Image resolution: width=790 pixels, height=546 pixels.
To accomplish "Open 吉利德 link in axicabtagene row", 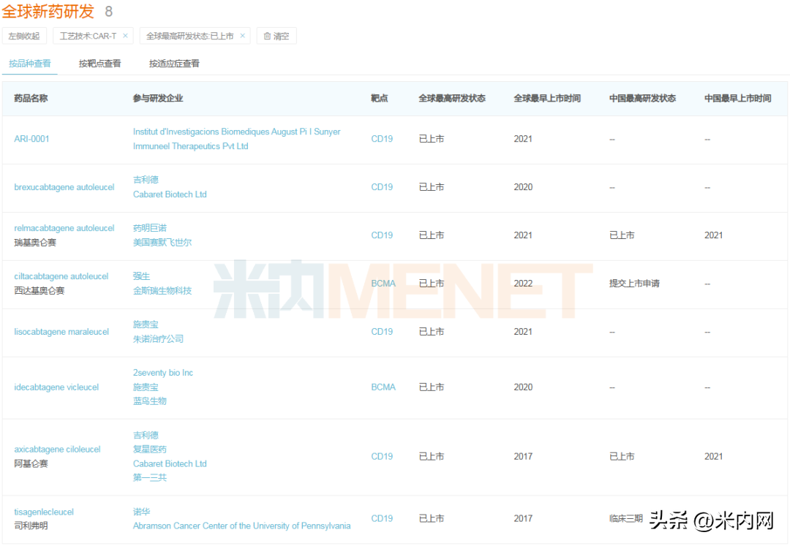I will tap(146, 436).
